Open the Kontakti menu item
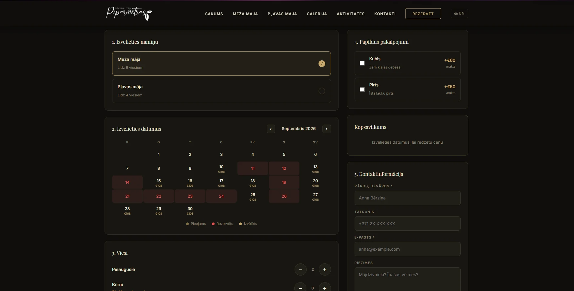Screen dimensions: 574x291 [x=385, y=14]
